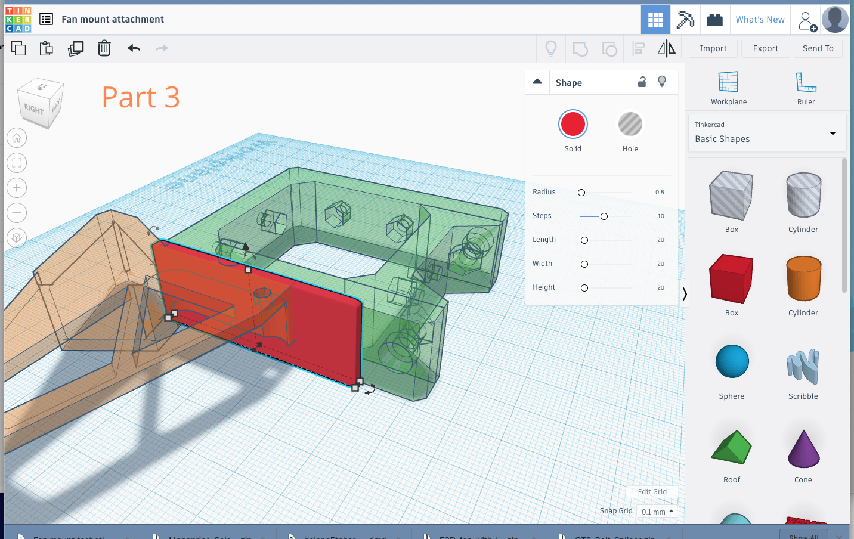Pick the red Box shape

coord(732,279)
